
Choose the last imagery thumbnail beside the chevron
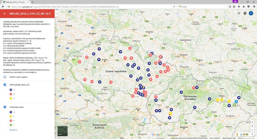(247, 134)
